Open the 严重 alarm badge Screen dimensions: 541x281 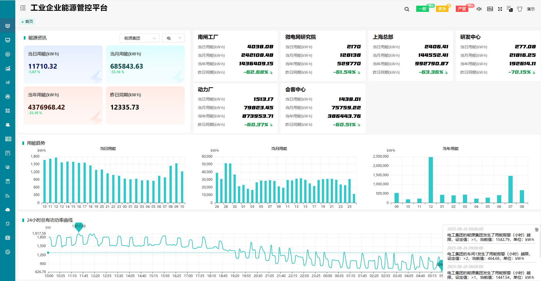[462, 9]
